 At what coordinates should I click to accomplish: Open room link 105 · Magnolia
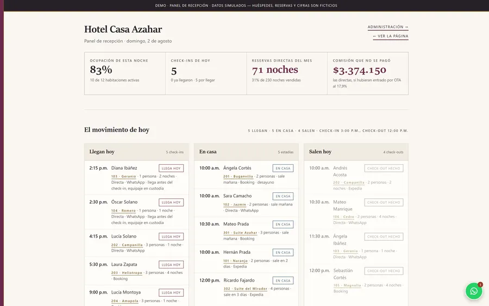click(x=347, y=285)
